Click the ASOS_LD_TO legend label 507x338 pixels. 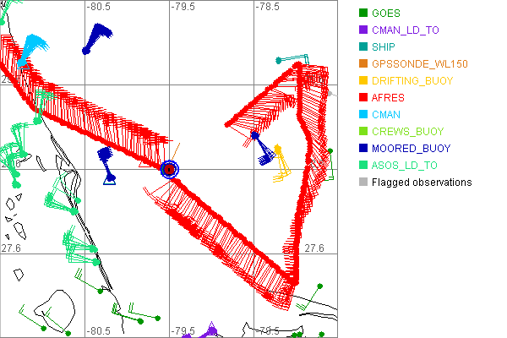405,166
